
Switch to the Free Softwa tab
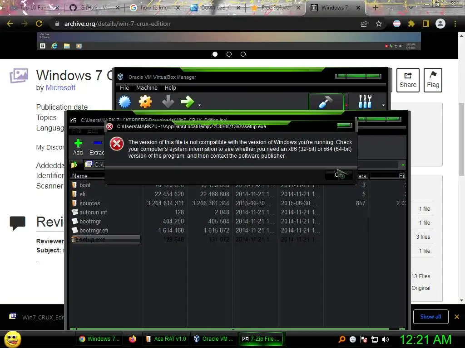(x=276, y=8)
